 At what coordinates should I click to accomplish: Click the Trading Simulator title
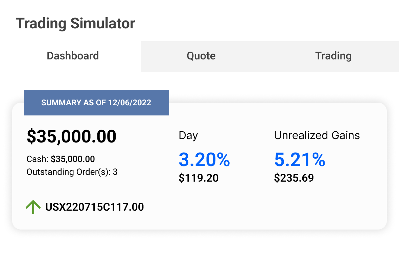pyautogui.click(x=75, y=24)
